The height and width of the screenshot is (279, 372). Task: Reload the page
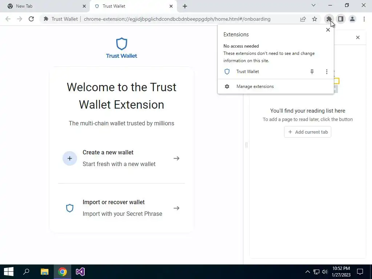point(31,19)
